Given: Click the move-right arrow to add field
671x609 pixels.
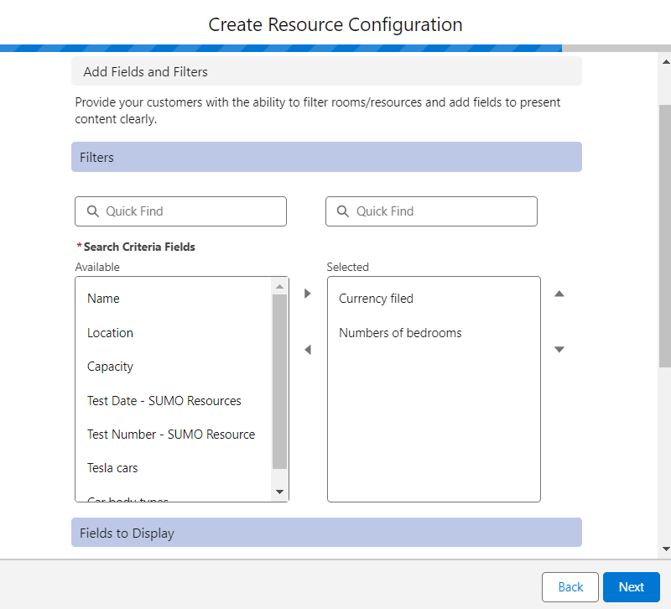Looking at the screenshot, I should [307, 294].
